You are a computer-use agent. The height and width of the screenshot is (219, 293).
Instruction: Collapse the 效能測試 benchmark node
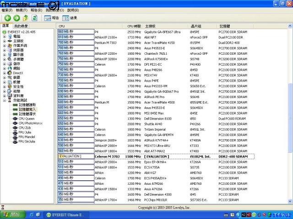coord(4,100)
